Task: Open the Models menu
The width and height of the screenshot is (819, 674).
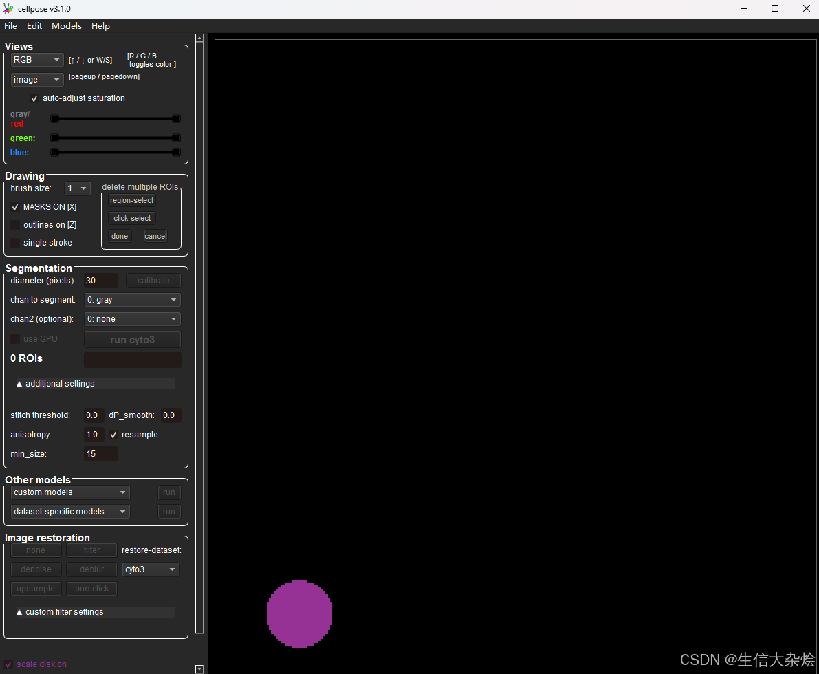Action: pyautogui.click(x=66, y=26)
